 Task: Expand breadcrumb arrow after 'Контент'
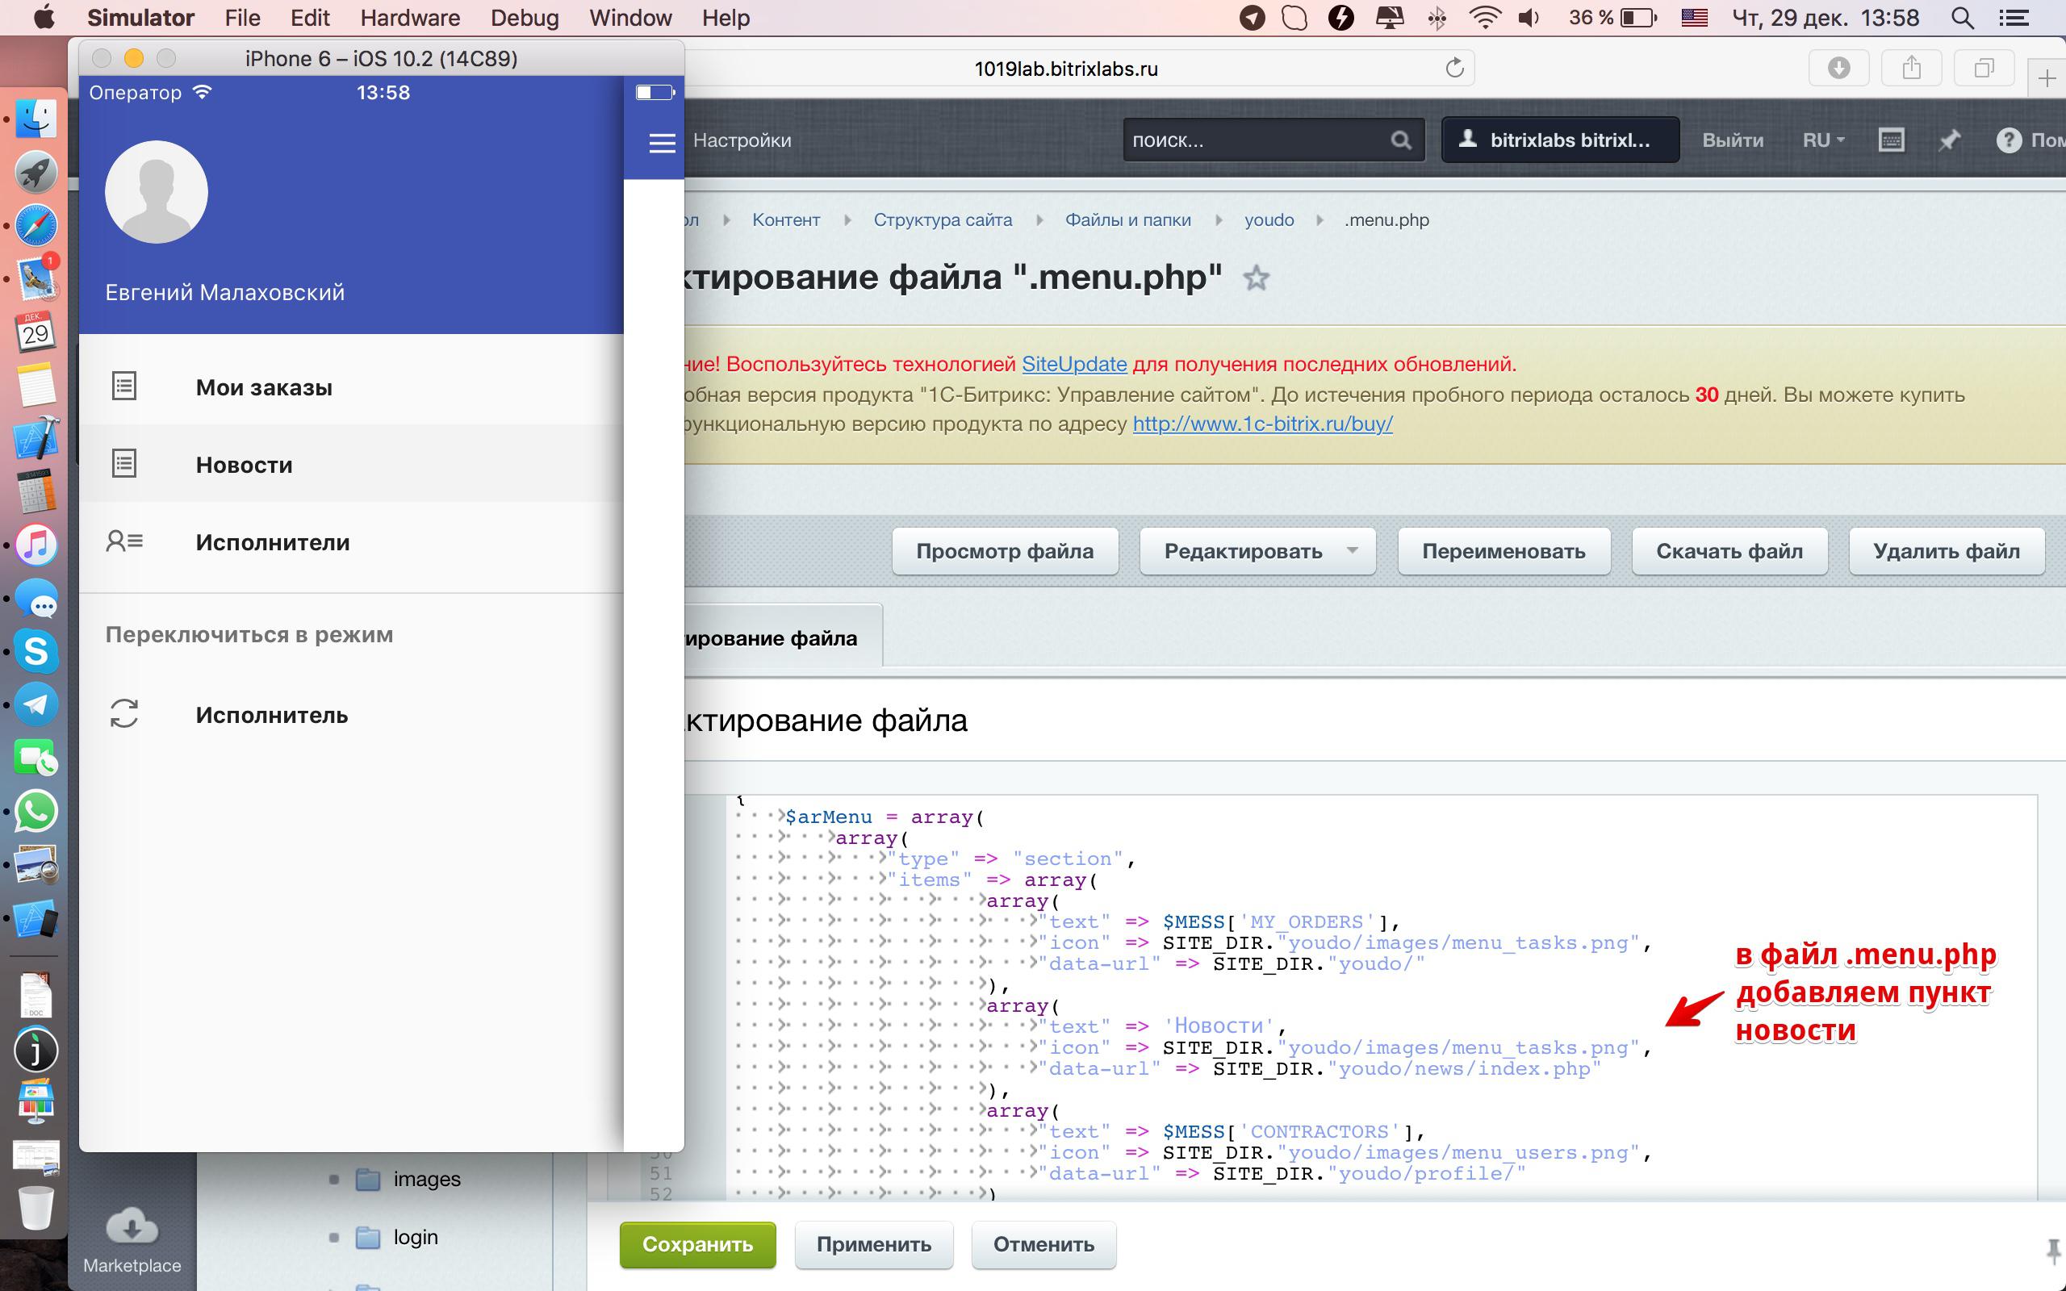point(847,220)
